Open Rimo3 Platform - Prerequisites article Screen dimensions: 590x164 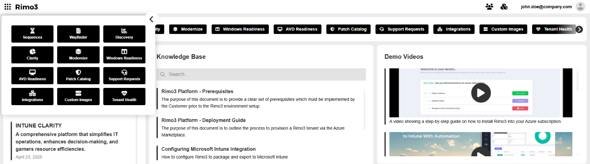(x=197, y=91)
